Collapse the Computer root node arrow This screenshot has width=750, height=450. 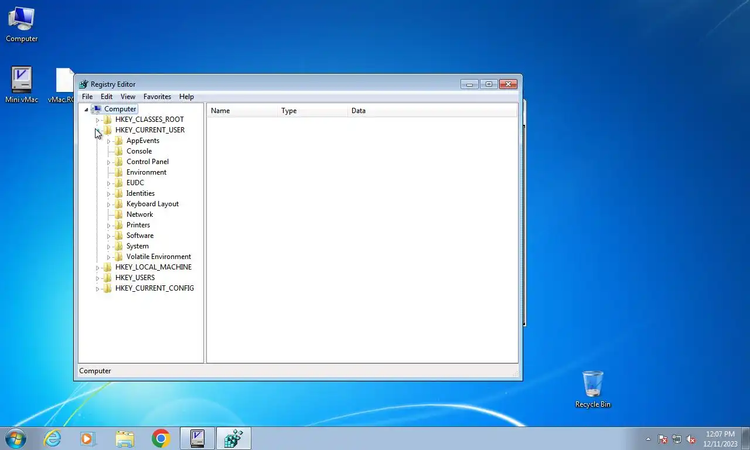coord(86,110)
